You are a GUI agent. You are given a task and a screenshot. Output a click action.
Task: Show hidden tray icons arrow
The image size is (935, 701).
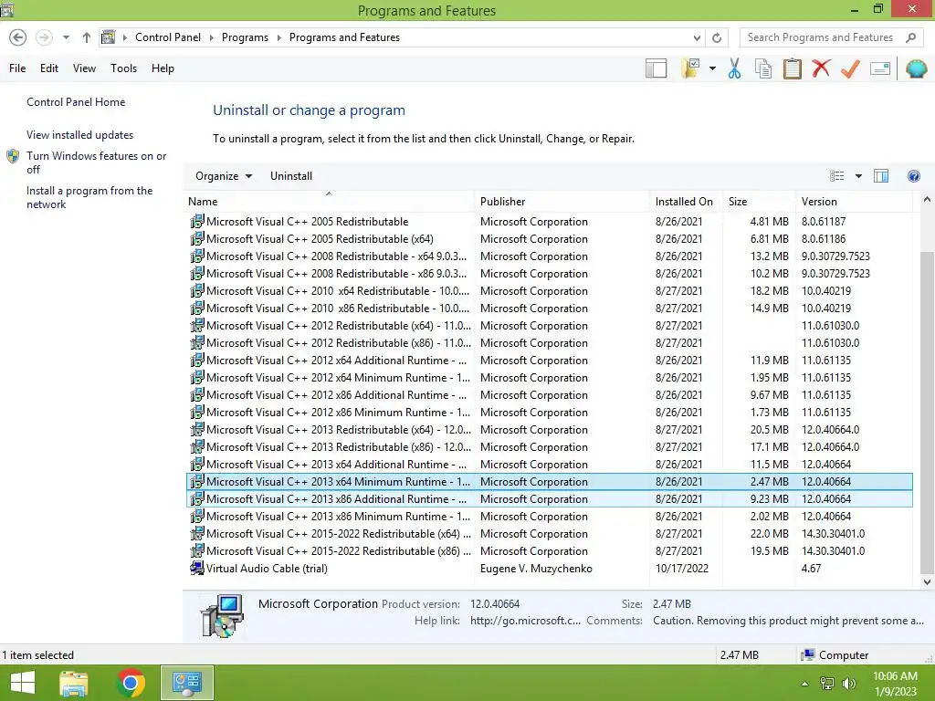804,684
